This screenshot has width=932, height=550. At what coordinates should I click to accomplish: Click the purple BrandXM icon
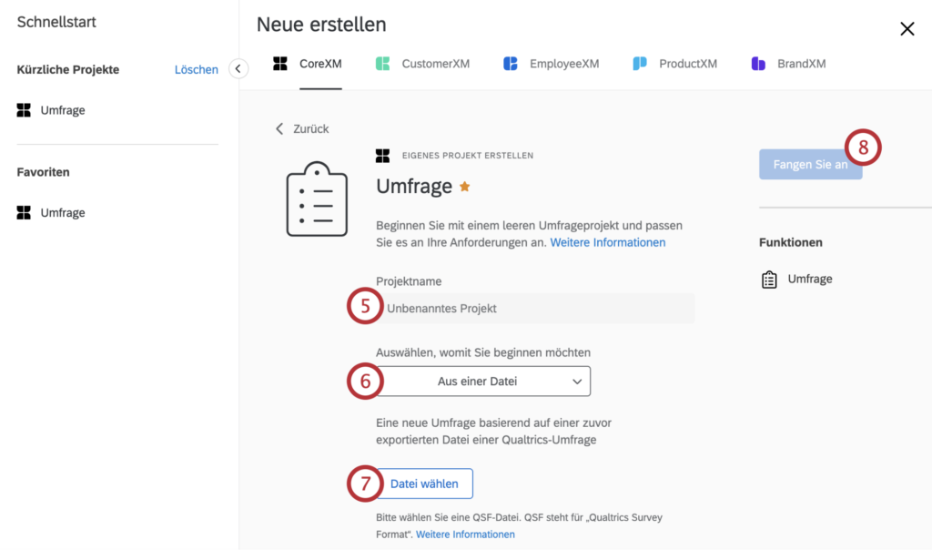click(x=758, y=64)
